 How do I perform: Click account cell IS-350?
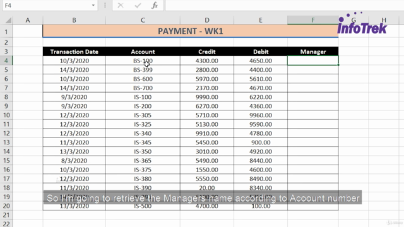pyautogui.click(x=143, y=151)
